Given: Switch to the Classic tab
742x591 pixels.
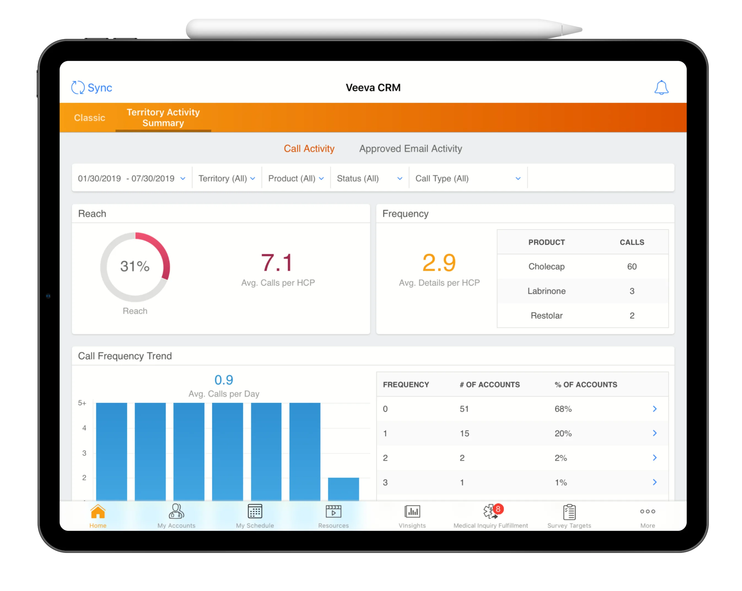Looking at the screenshot, I should tap(90, 118).
